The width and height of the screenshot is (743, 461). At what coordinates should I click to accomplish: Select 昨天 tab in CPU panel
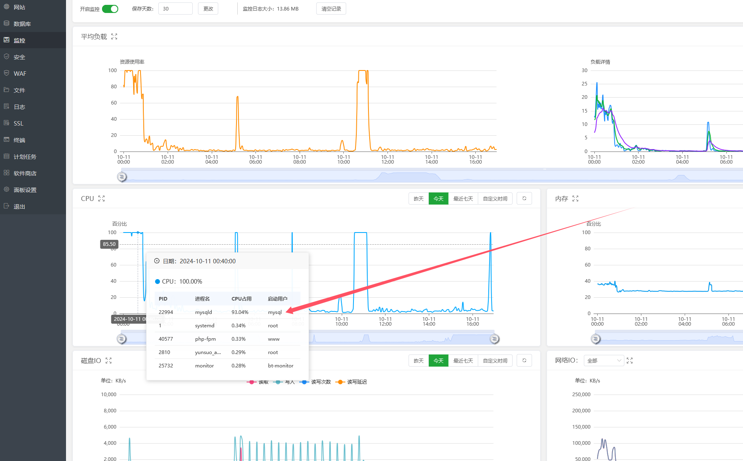[419, 198]
